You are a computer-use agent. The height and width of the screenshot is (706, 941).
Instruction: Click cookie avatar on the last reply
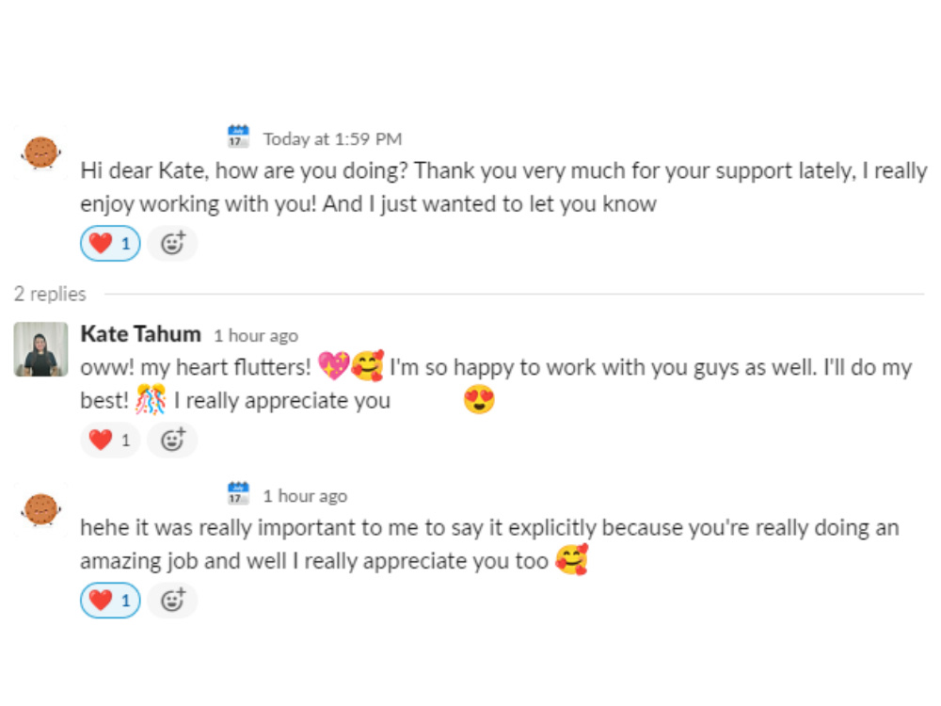click(40, 509)
